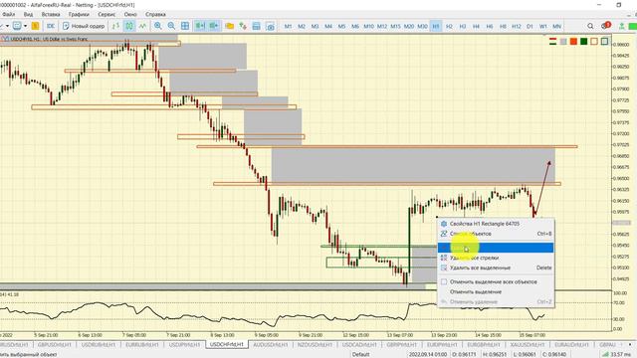
Task: Select the M10 timeframe
Action: tap(368, 26)
